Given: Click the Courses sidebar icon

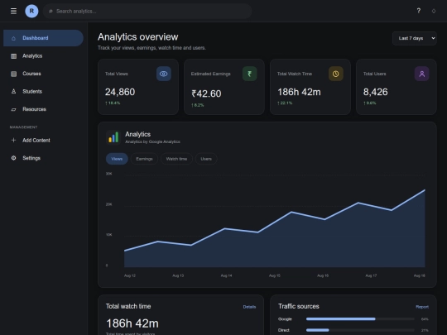Looking at the screenshot, I should (13, 74).
